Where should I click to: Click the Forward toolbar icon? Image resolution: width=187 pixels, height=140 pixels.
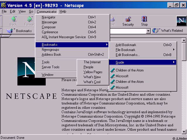(x=30, y=19)
